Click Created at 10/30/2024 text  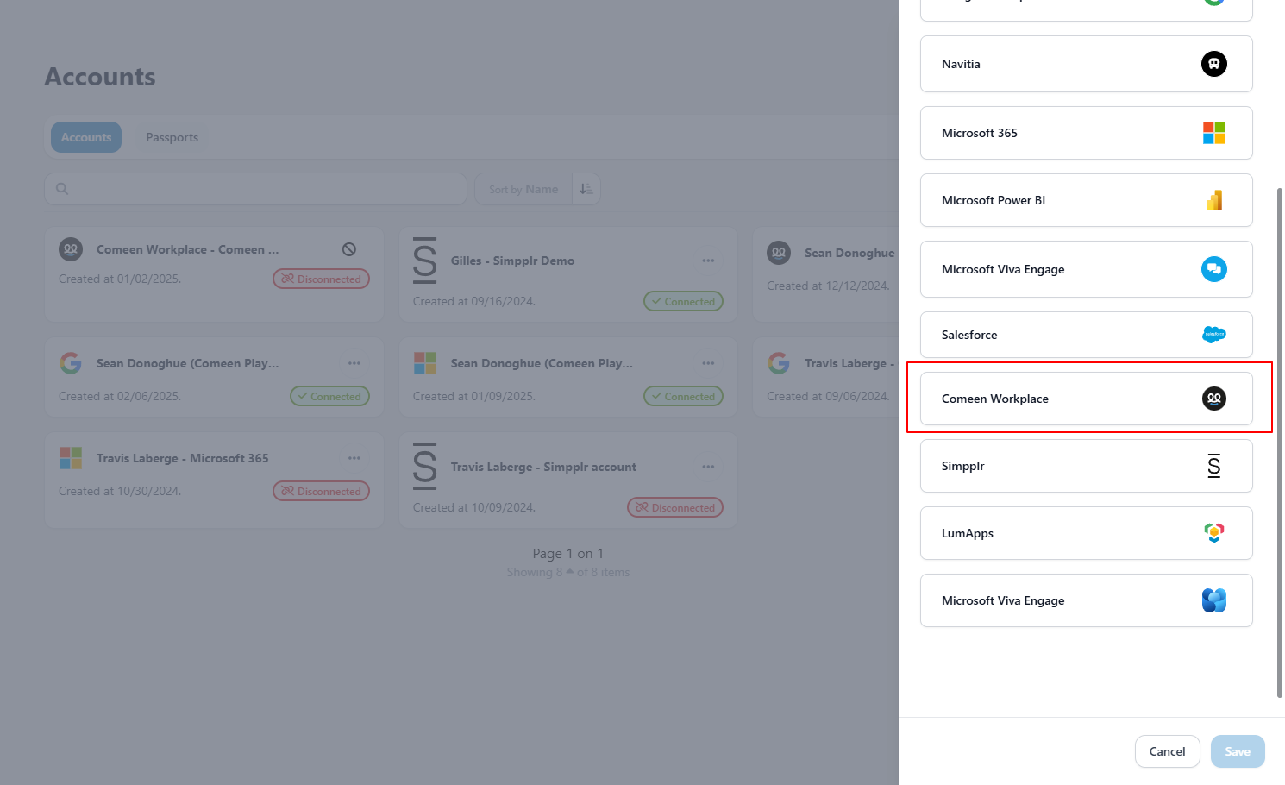click(x=120, y=491)
